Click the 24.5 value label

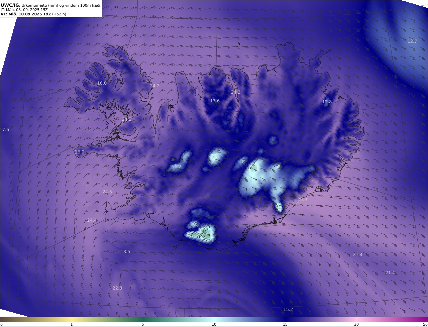pyautogui.click(x=107, y=192)
